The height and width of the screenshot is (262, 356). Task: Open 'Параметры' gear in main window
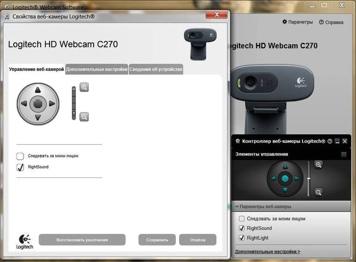(x=298, y=22)
